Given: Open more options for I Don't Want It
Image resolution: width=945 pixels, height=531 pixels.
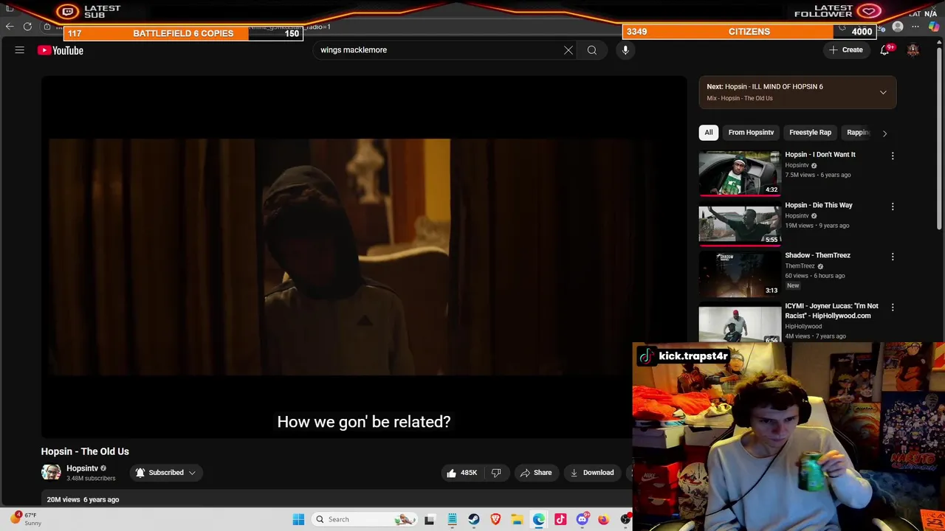Looking at the screenshot, I should (893, 156).
